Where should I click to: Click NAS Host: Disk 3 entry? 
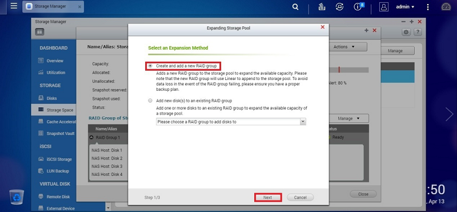(107, 166)
